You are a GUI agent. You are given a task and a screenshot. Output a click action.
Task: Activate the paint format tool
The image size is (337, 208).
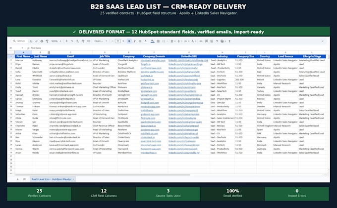click(47, 41)
